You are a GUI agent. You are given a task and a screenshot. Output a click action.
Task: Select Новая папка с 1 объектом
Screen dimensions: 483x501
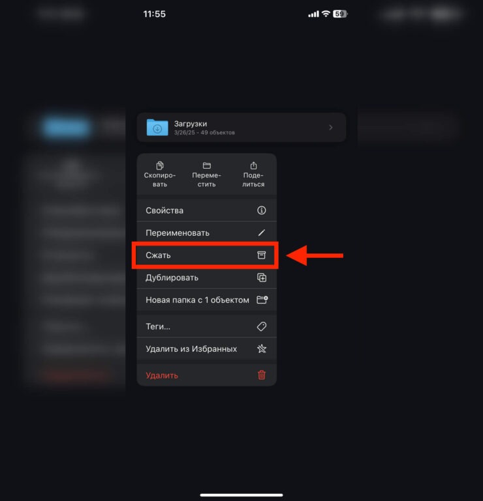[x=206, y=300]
